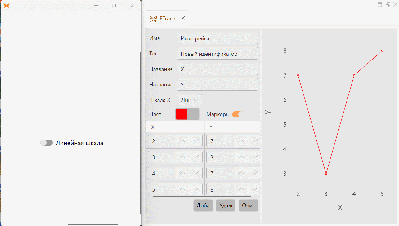Click the Доба (add) button
This screenshot has height=226, width=399.
pyautogui.click(x=203, y=206)
